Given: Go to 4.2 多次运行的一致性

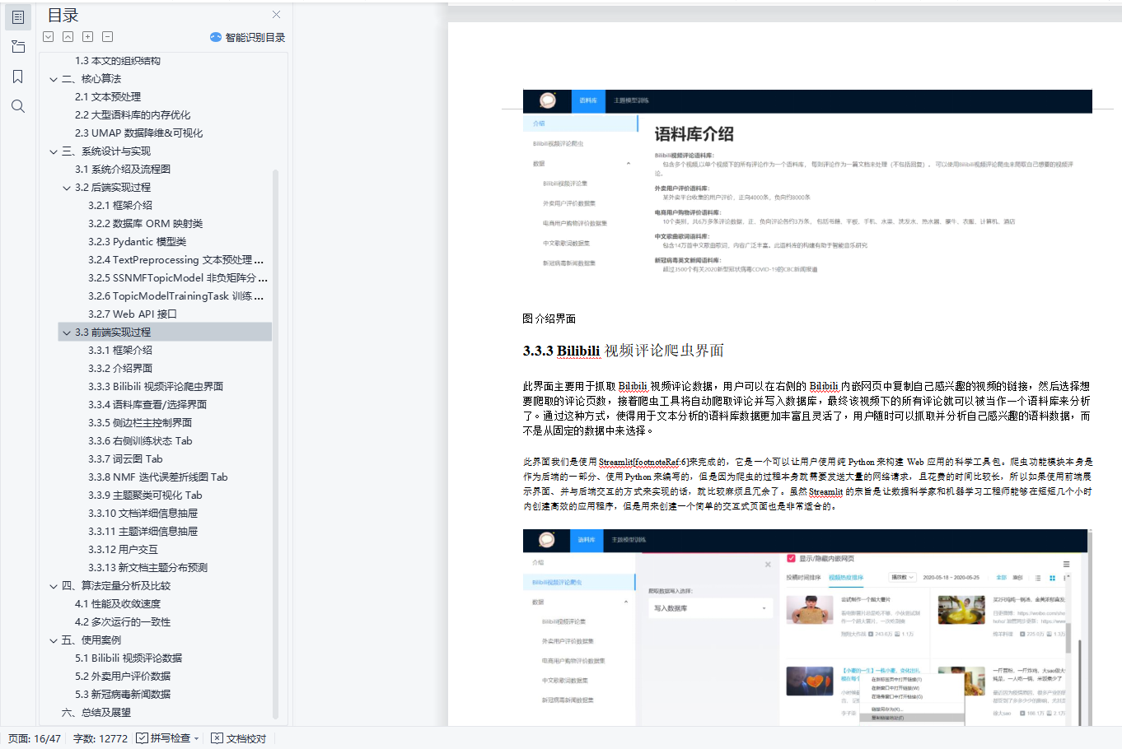Looking at the screenshot, I should (123, 622).
